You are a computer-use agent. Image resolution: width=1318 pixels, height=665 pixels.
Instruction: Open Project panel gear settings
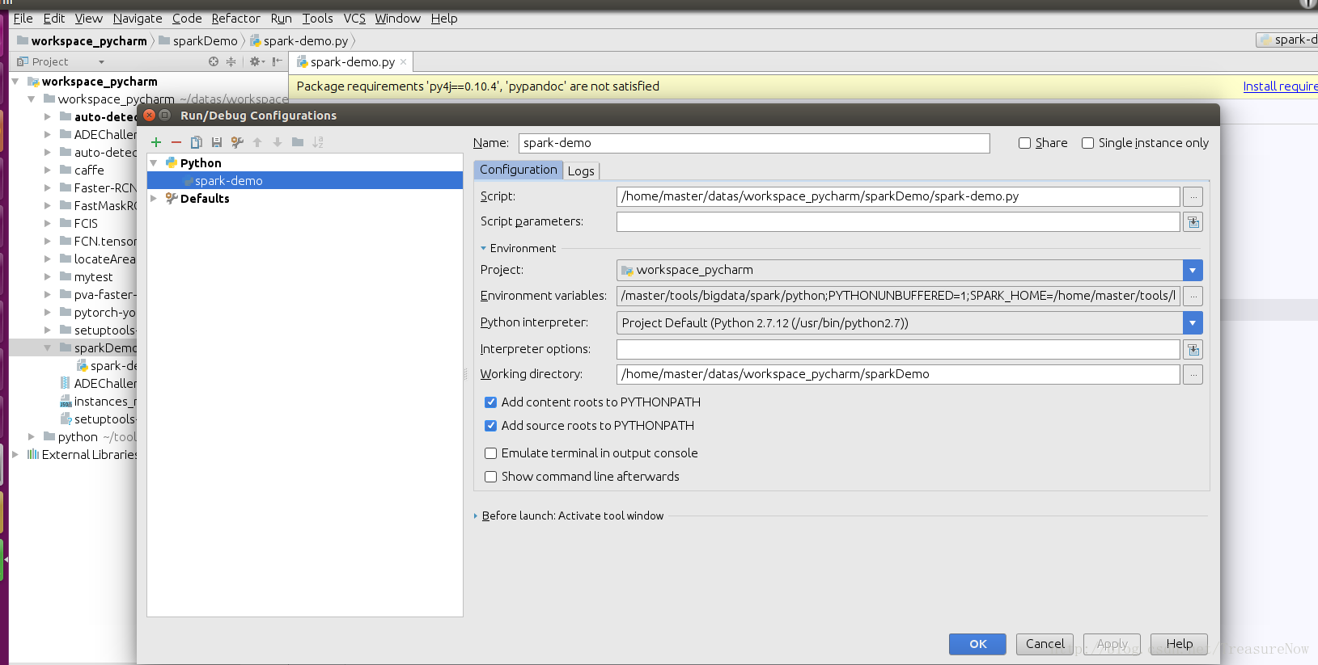(256, 61)
